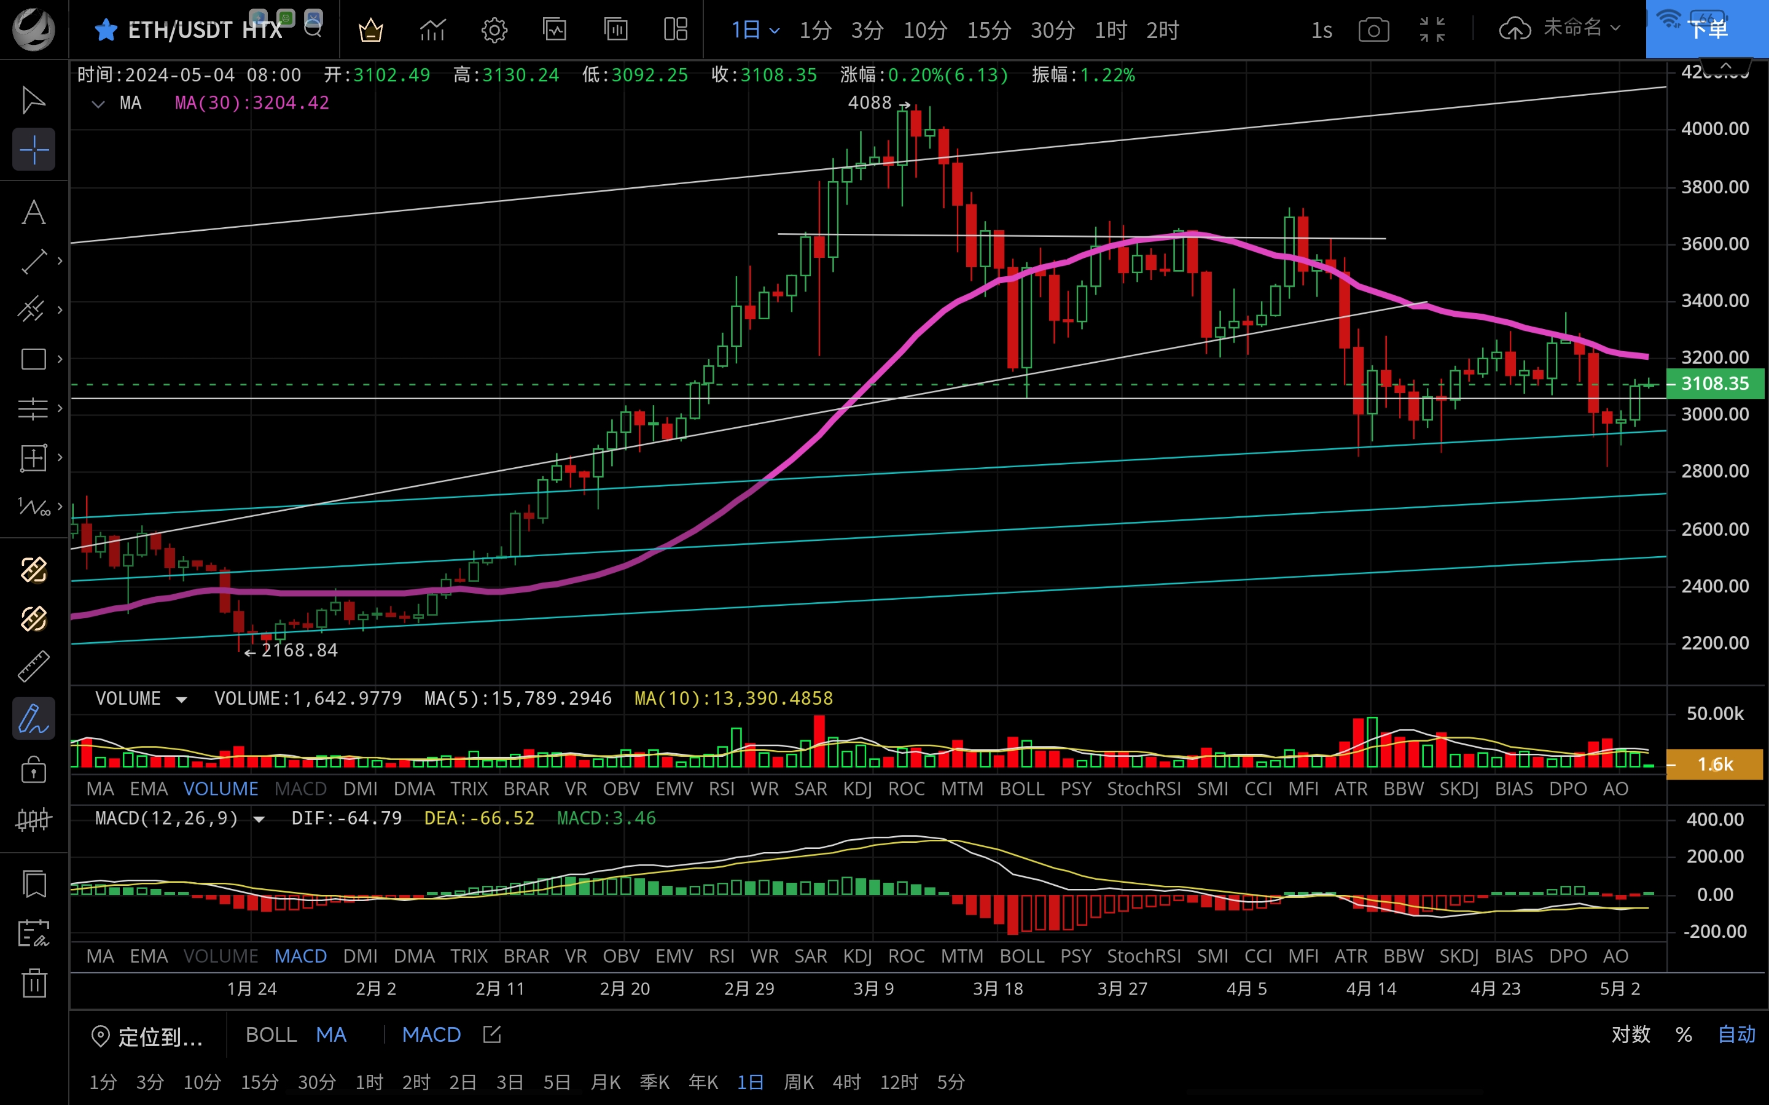Toggle the logarithmic scale 对数 option
1769x1105 pixels.
1630,1034
